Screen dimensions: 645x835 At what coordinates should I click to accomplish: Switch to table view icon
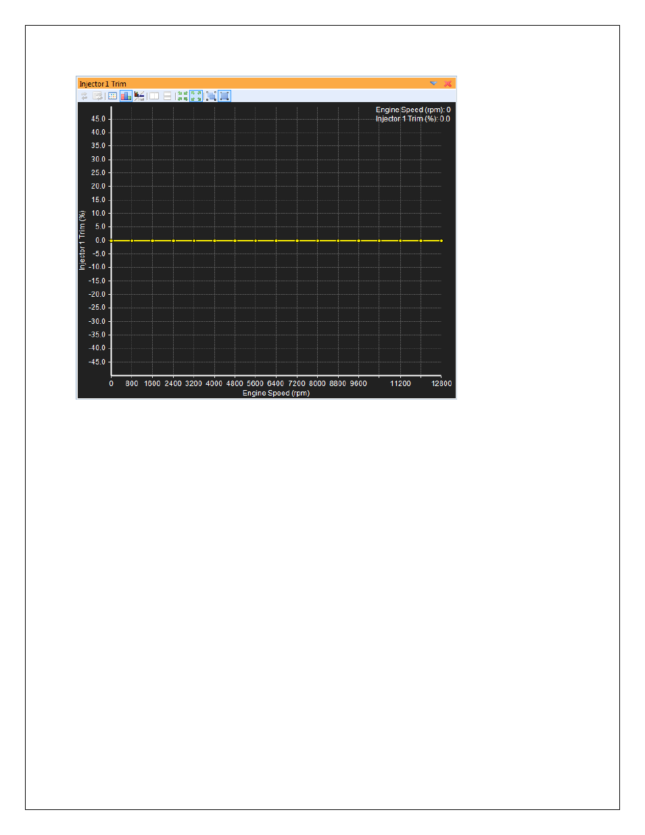pos(113,96)
